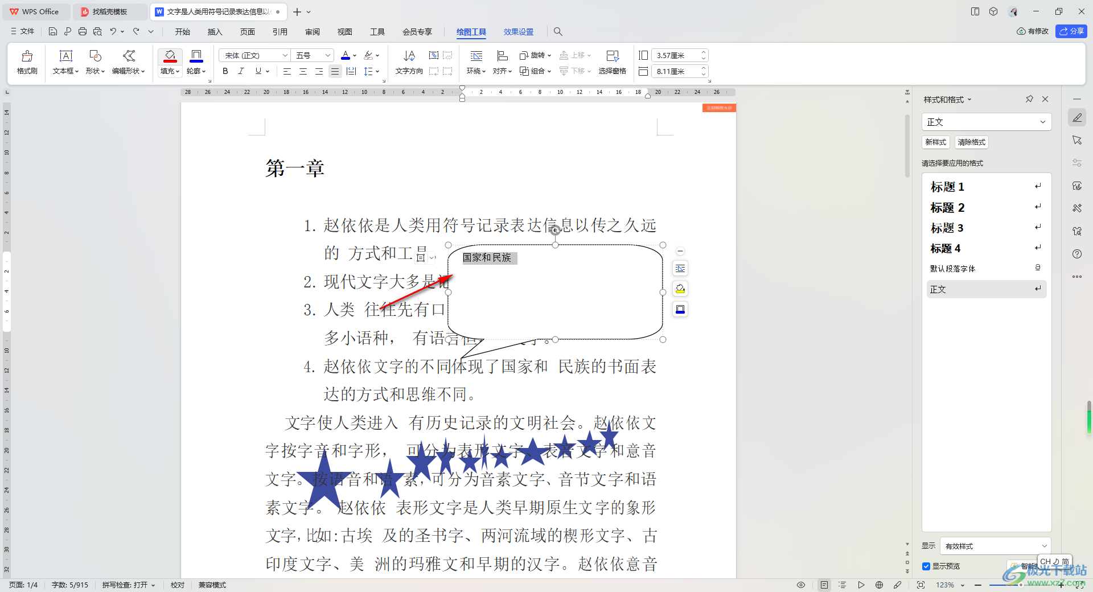
Task: Toggle Underline formatting
Action: click(x=258, y=71)
